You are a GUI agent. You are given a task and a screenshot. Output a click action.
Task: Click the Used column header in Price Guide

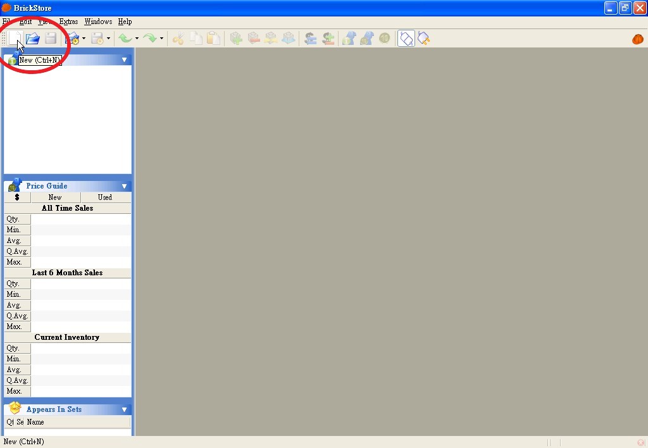tap(106, 197)
